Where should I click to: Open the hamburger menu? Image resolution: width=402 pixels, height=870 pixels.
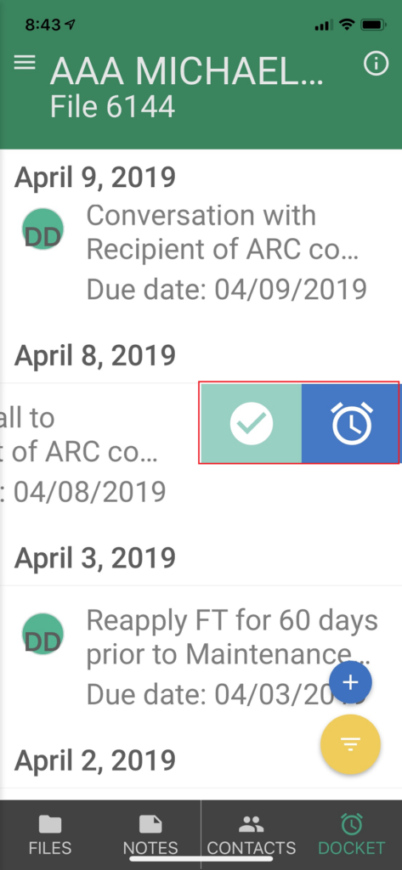click(25, 62)
